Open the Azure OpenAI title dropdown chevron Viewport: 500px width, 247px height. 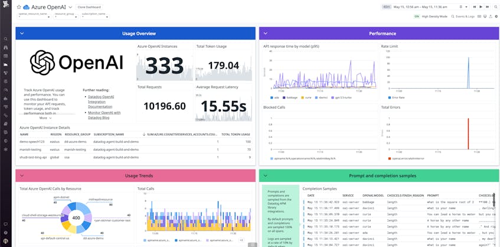(x=70, y=7)
